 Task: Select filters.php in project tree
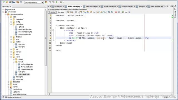(x=19, y=77)
